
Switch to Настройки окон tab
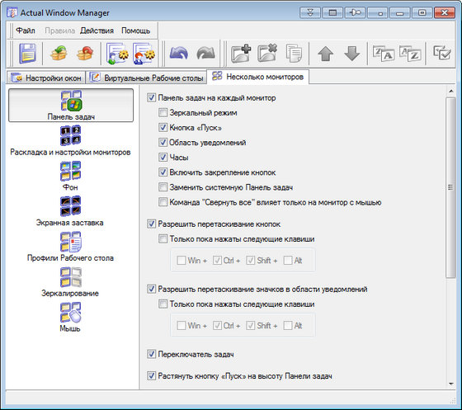pyautogui.click(x=46, y=78)
